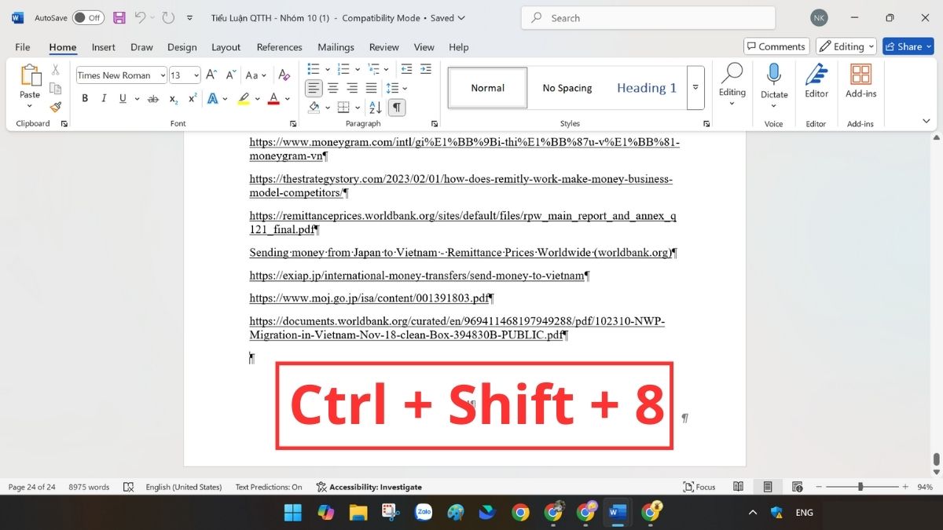943x530 pixels.
Task: Click Accessibility: Investigate in status bar
Action: 369,487
